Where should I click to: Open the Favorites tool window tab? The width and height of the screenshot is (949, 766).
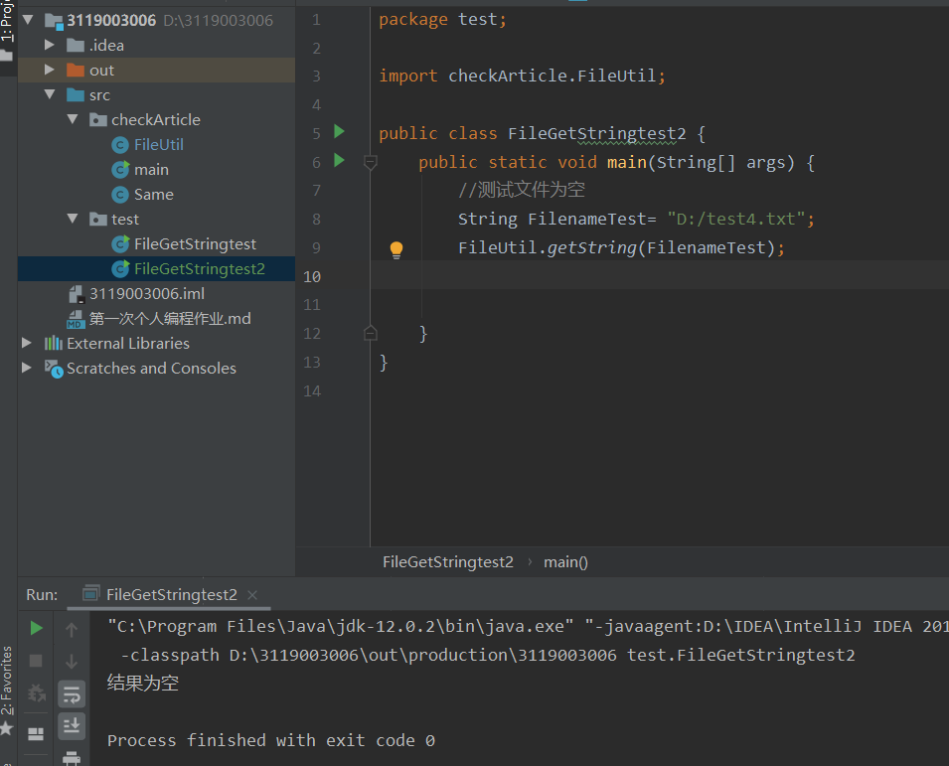click(x=7, y=681)
